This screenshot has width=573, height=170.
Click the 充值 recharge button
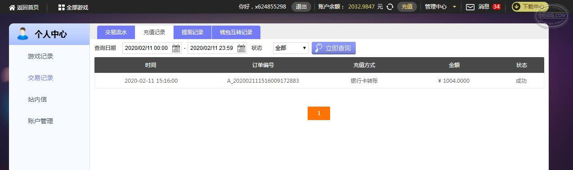407,7
